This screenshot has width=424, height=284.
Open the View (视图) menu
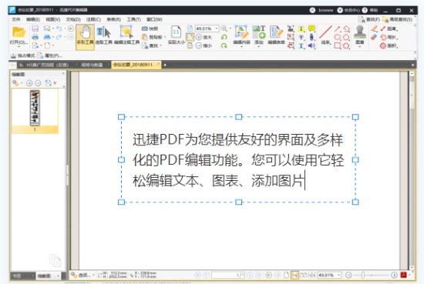tap(53, 19)
